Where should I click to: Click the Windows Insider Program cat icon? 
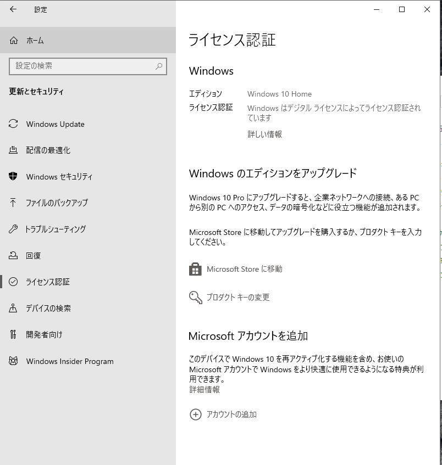pos(13,361)
